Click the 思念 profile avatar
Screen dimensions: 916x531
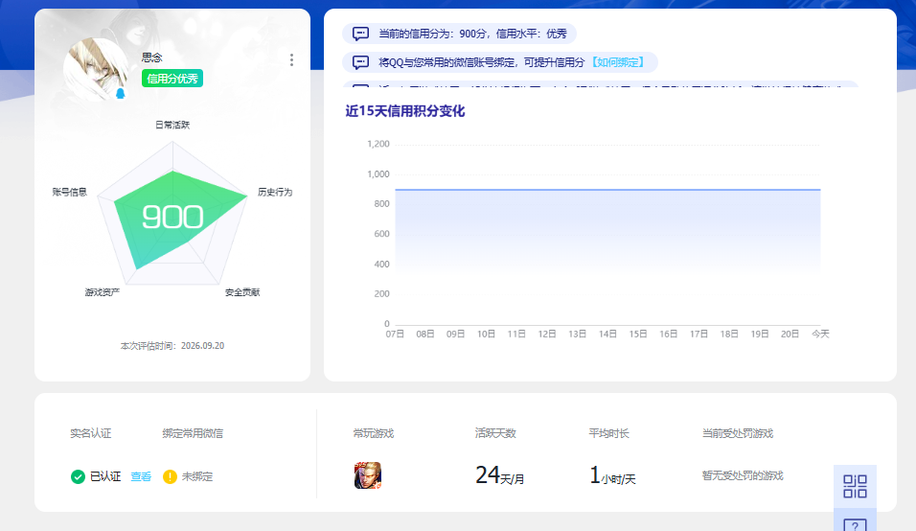click(x=96, y=69)
